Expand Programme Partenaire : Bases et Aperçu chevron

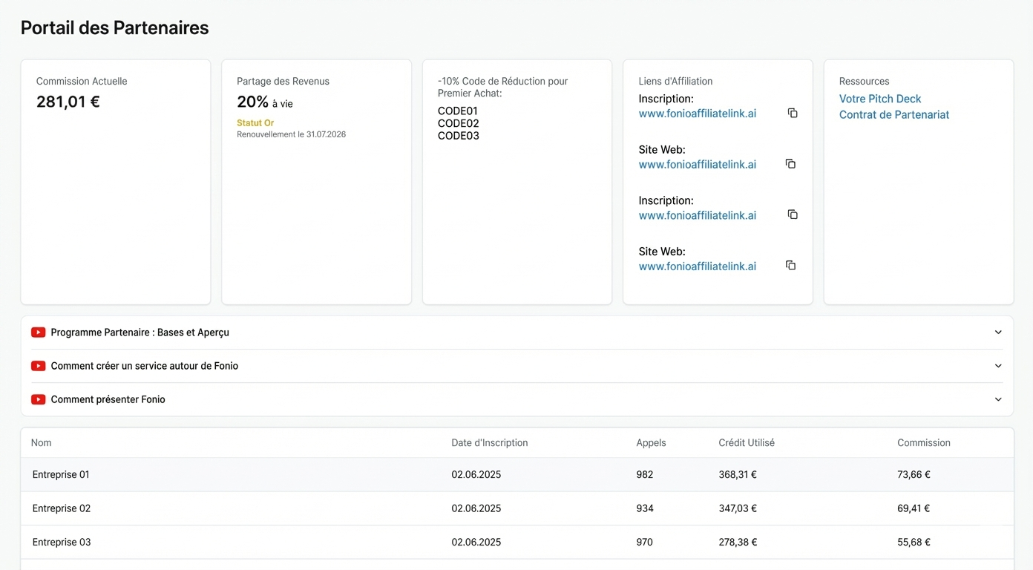click(x=998, y=332)
